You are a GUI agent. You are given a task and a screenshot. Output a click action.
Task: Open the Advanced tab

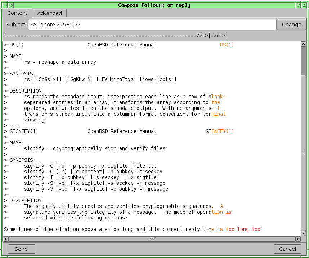50,13
